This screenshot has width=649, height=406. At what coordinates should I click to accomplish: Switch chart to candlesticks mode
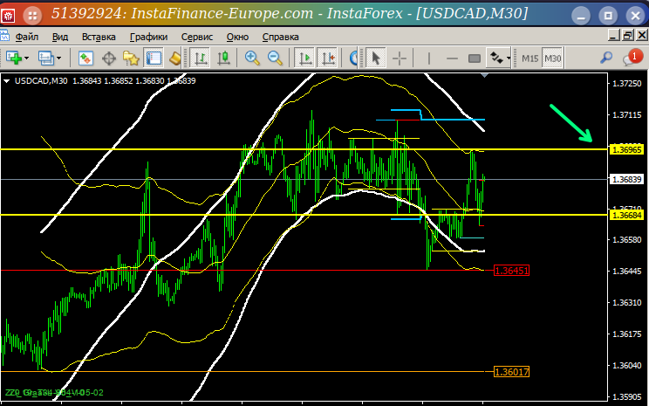pyautogui.click(x=223, y=58)
